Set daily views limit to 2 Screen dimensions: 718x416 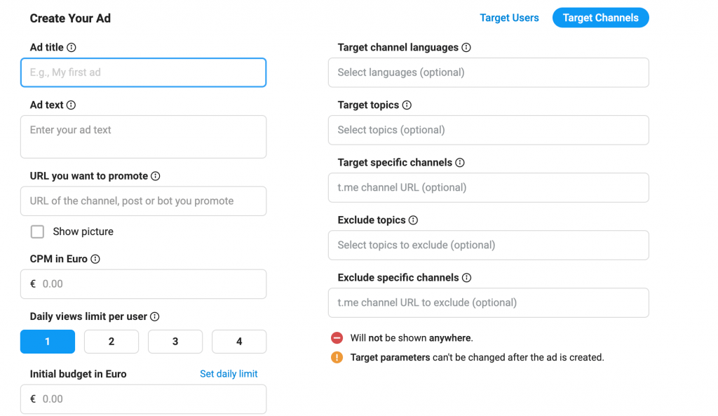pyautogui.click(x=111, y=342)
